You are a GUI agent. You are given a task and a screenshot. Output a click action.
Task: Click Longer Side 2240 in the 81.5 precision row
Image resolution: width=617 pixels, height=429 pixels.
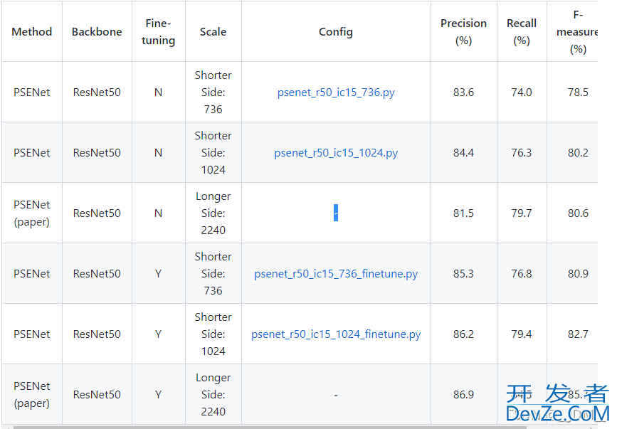(213, 213)
